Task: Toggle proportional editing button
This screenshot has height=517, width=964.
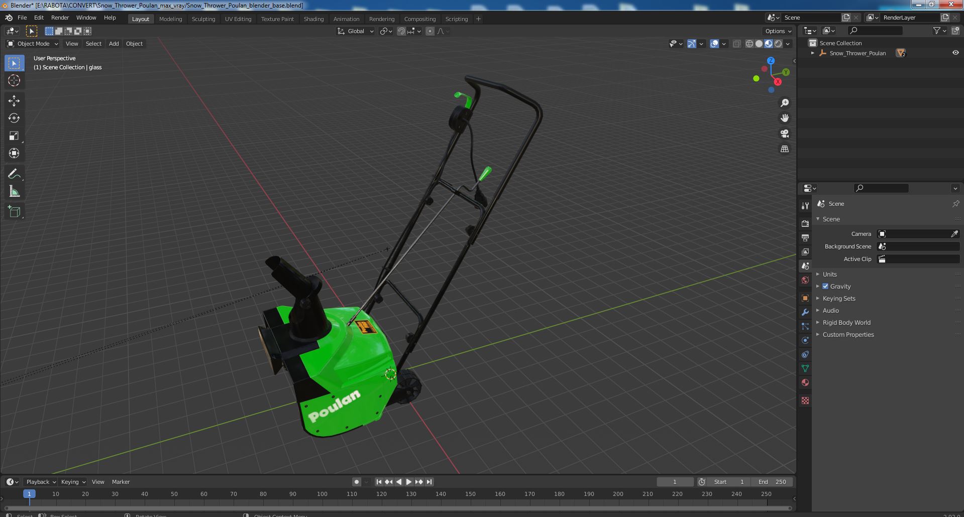Action: point(430,31)
